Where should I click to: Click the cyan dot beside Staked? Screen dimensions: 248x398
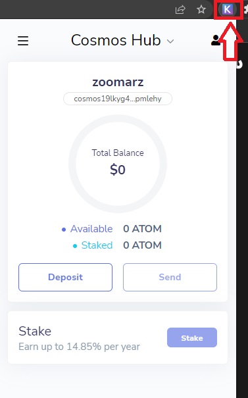pyautogui.click(x=75, y=246)
